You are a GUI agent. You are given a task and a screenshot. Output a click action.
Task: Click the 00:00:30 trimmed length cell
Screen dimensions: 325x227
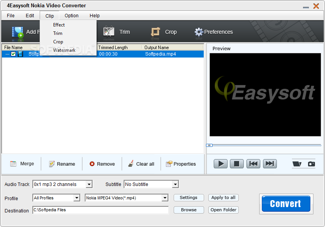(x=108, y=54)
